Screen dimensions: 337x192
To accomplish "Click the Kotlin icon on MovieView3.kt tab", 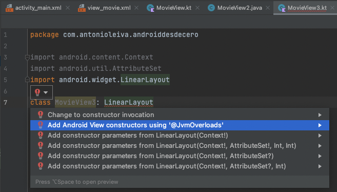I will point(282,8).
